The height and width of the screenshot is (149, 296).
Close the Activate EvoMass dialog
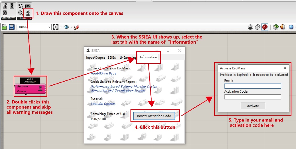click(x=285, y=68)
